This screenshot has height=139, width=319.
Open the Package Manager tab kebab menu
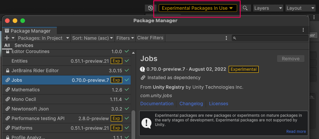pos(303,30)
